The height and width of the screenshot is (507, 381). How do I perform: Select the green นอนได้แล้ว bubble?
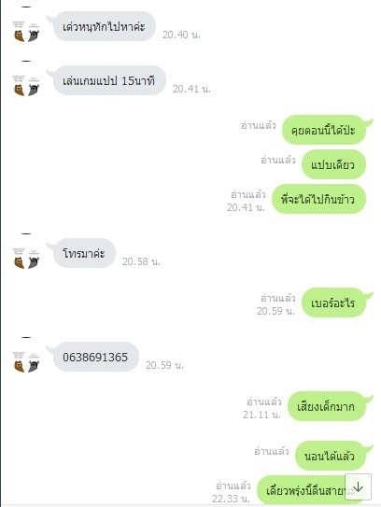tap(331, 456)
